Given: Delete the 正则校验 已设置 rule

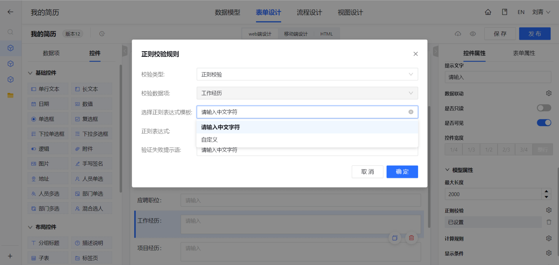Looking at the screenshot, I should [x=549, y=222].
